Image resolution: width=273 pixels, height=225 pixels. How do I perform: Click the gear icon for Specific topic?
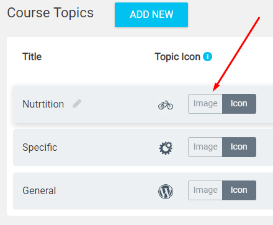(166, 148)
